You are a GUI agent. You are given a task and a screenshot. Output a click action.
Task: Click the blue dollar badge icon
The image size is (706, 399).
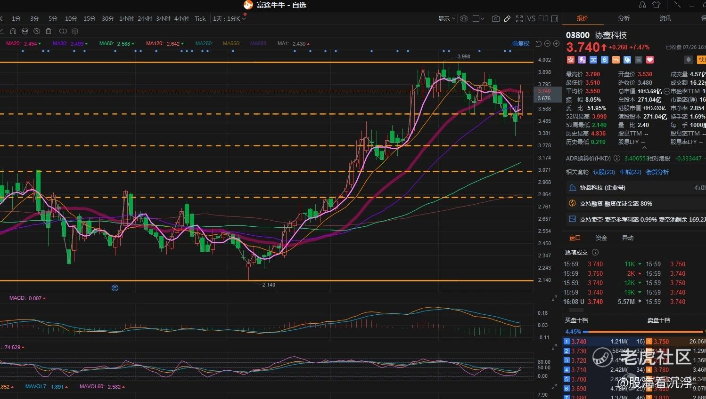[x=605, y=60]
